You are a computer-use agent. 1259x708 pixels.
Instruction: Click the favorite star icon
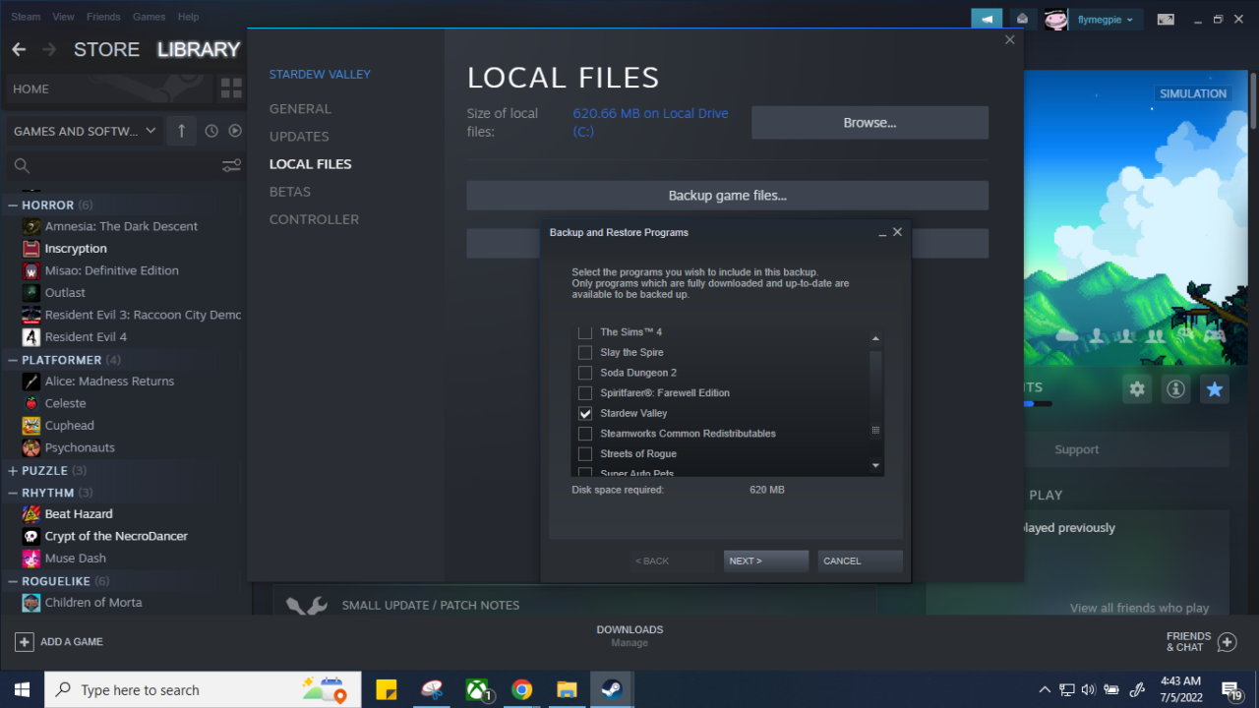[1215, 389]
